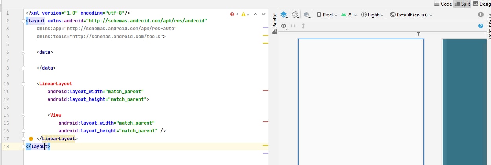Click line number 10 in gutter
This screenshot has width=491, height=165.
6,83
